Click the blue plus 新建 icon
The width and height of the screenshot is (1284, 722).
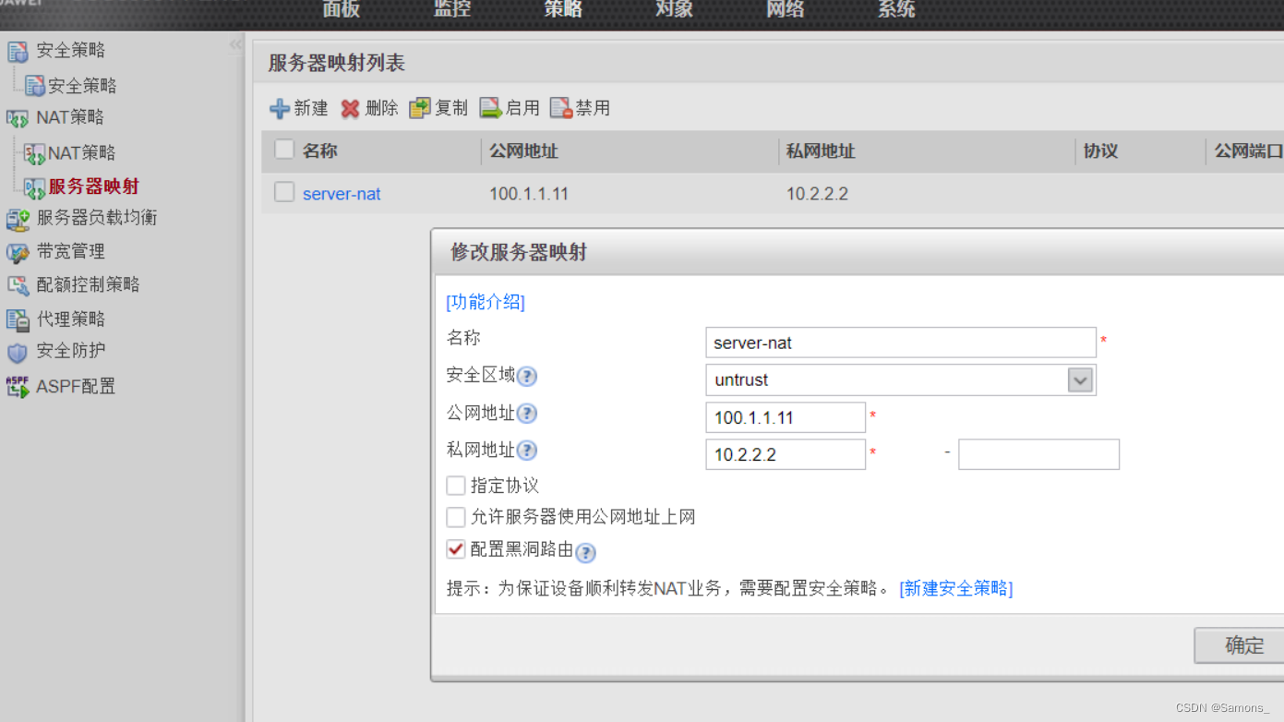click(x=280, y=109)
